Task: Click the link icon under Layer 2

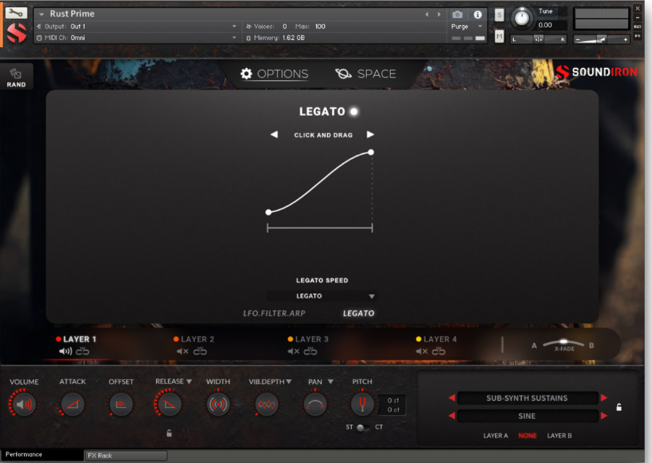Action: point(200,350)
